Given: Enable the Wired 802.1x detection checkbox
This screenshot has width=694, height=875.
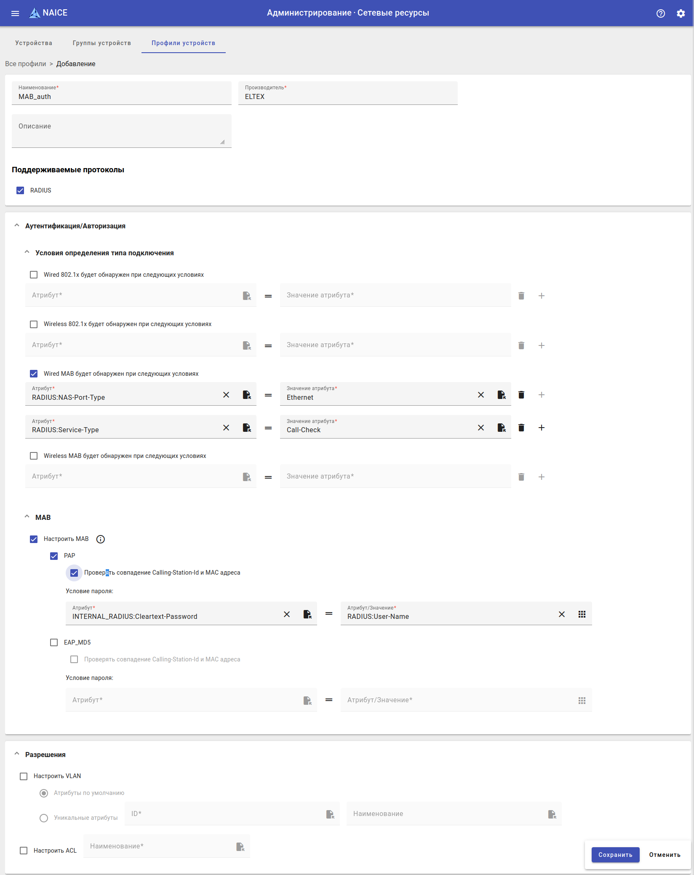Looking at the screenshot, I should click(x=34, y=275).
